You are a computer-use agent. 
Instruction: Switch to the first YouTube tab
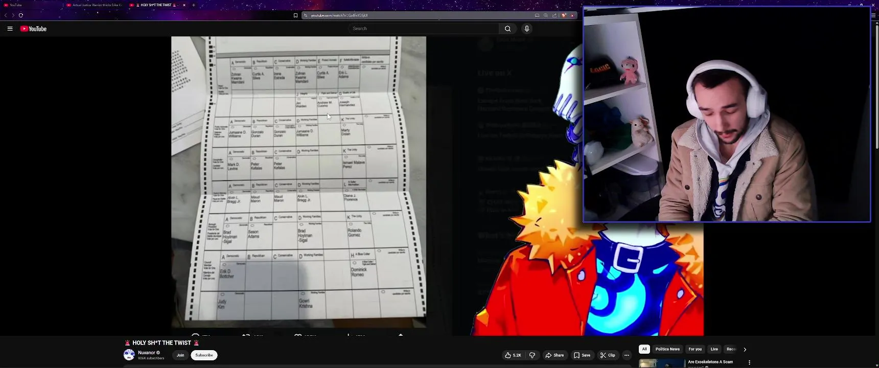pyautogui.click(x=31, y=5)
